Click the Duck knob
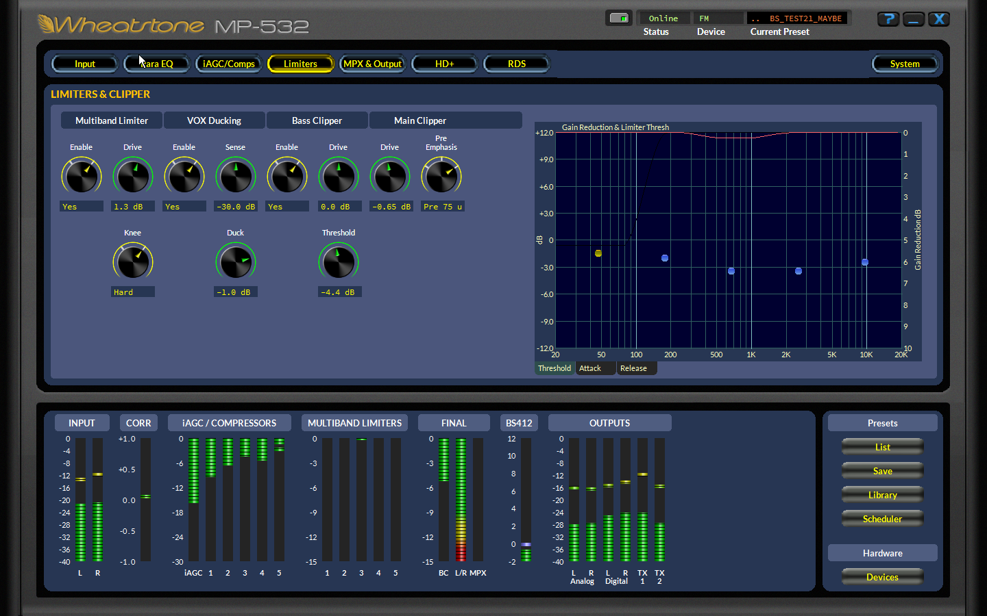The width and height of the screenshot is (987, 616). click(x=236, y=261)
